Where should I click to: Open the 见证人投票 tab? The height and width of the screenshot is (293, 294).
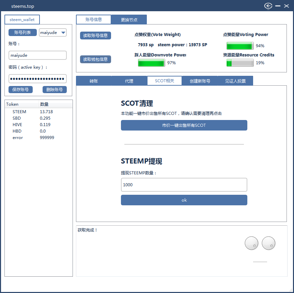point(235,81)
